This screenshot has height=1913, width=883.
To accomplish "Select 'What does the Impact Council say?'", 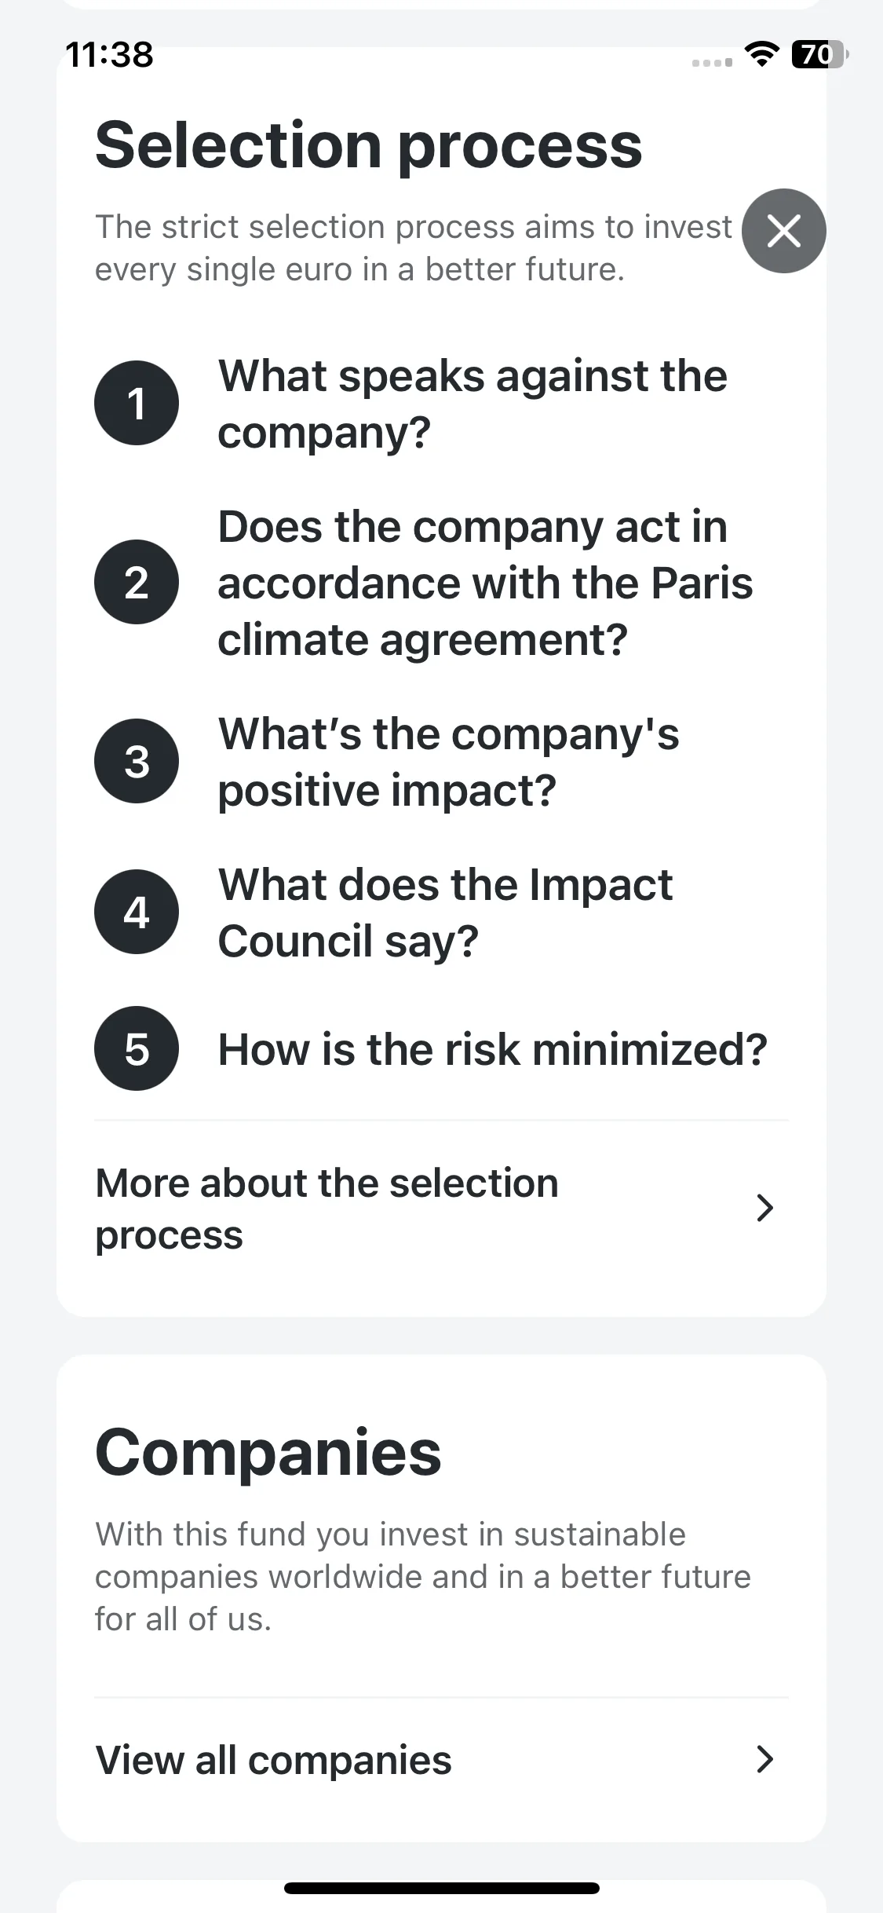I will coord(445,913).
